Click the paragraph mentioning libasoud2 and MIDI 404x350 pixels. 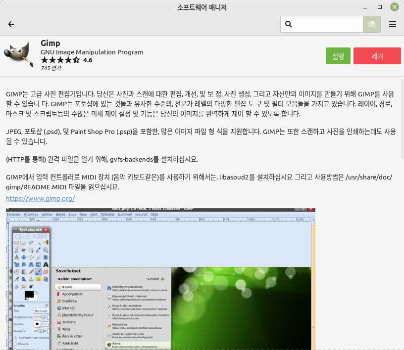199,182
